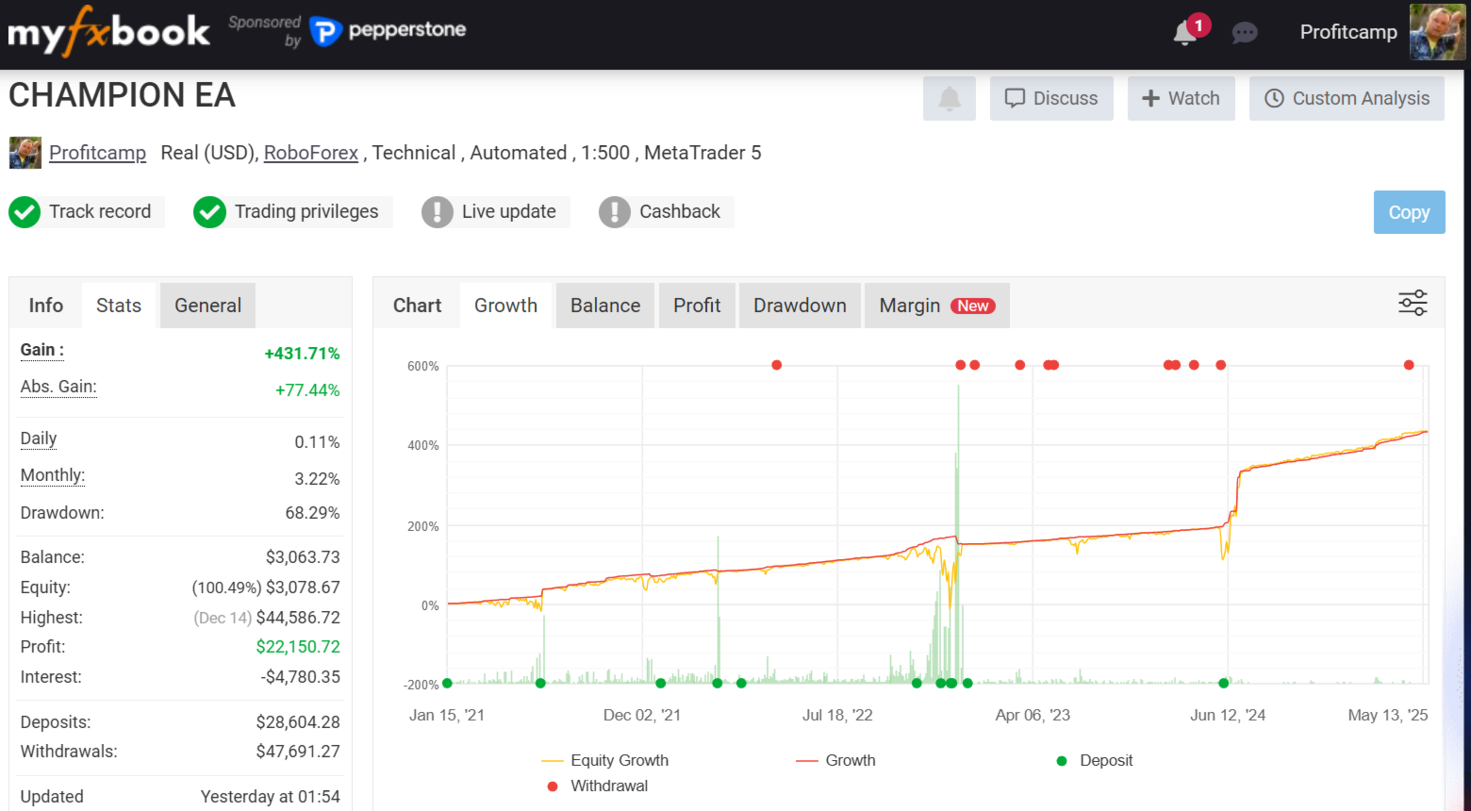Switch to the General tab
Screen dimensions: 1471x811
(207, 306)
